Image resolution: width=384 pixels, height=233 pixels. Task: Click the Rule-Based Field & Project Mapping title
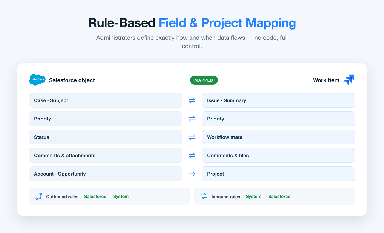(x=192, y=23)
